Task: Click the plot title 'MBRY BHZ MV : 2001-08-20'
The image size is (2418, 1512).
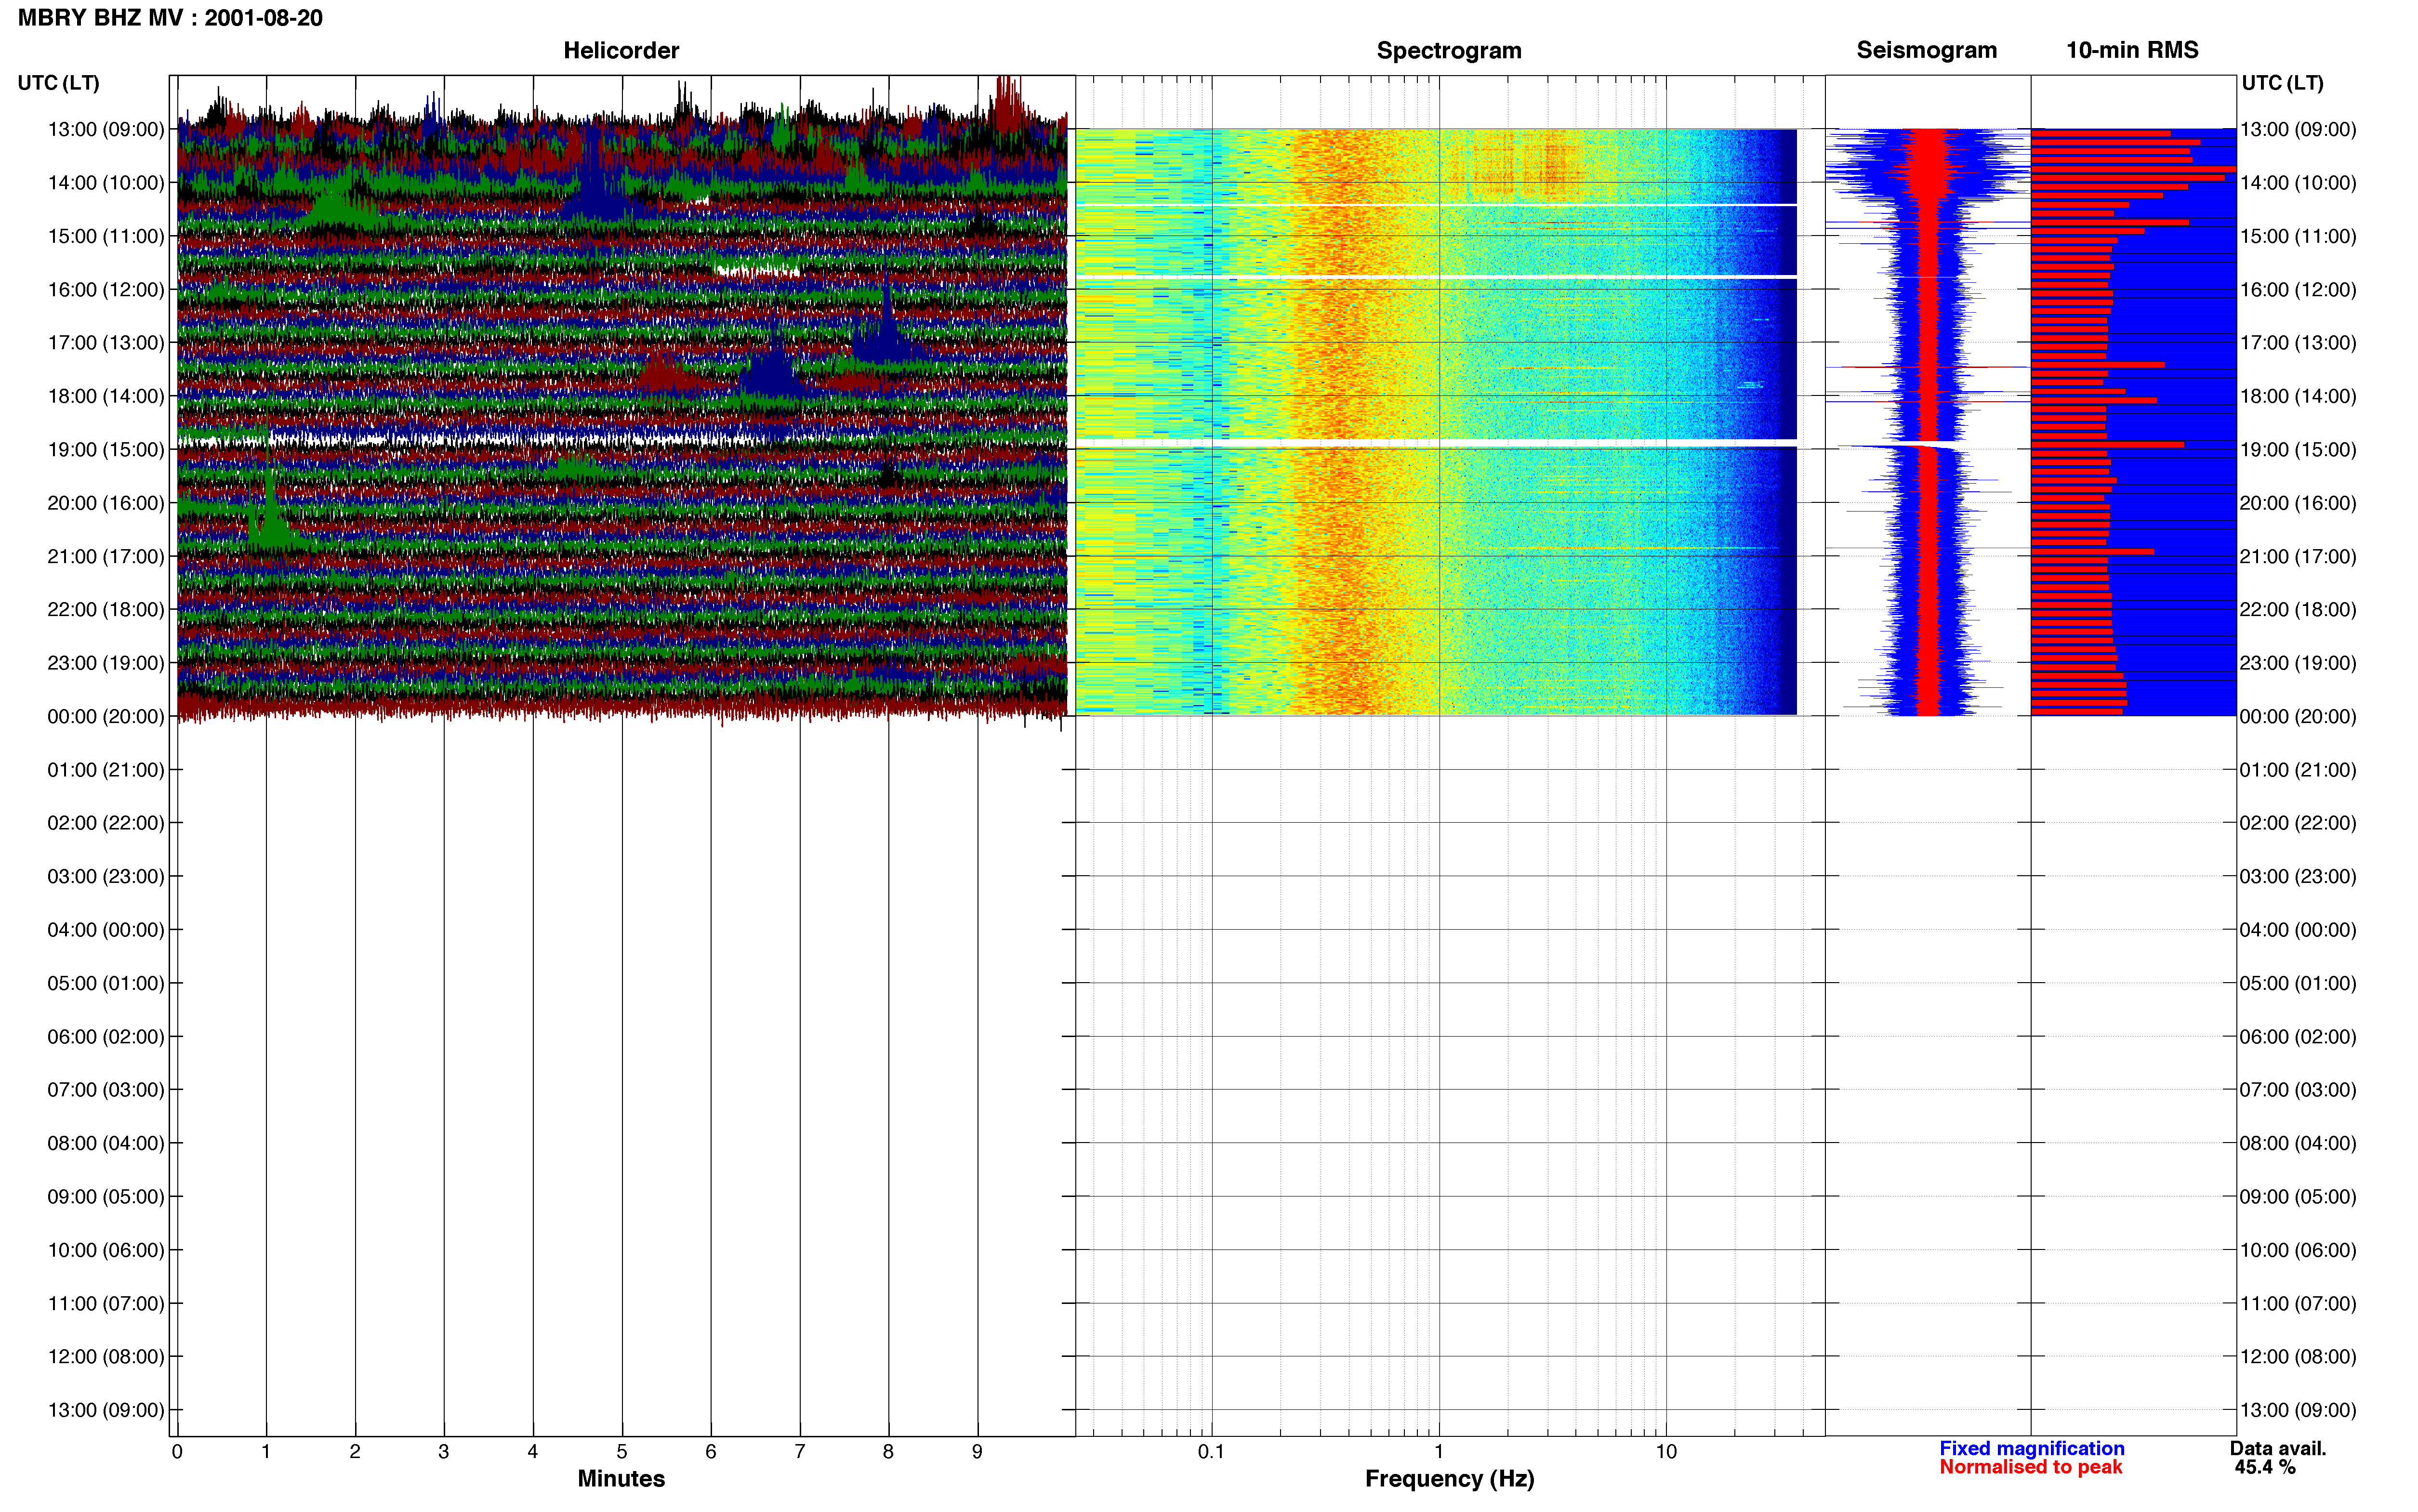Action: [170, 18]
